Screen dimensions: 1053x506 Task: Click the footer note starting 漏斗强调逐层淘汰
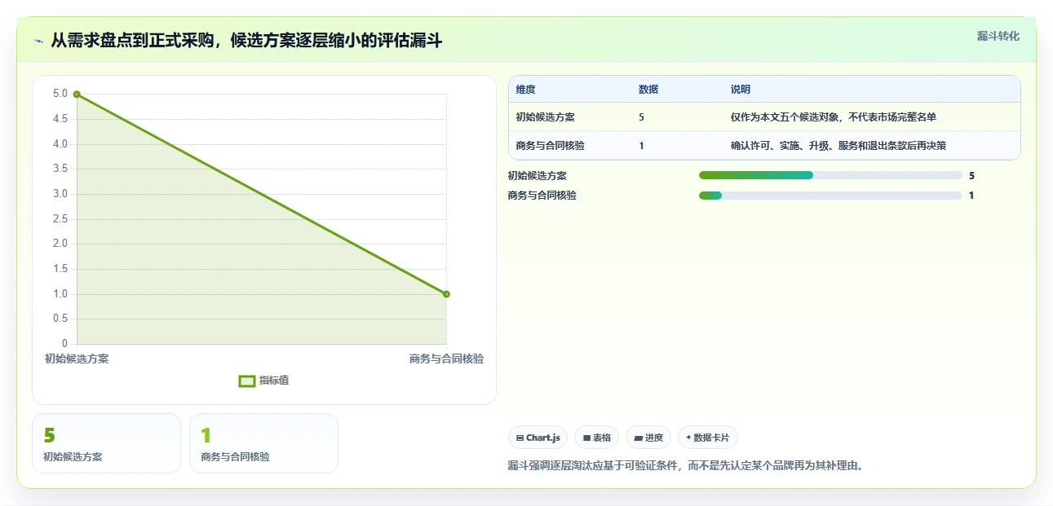click(x=685, y=466)
